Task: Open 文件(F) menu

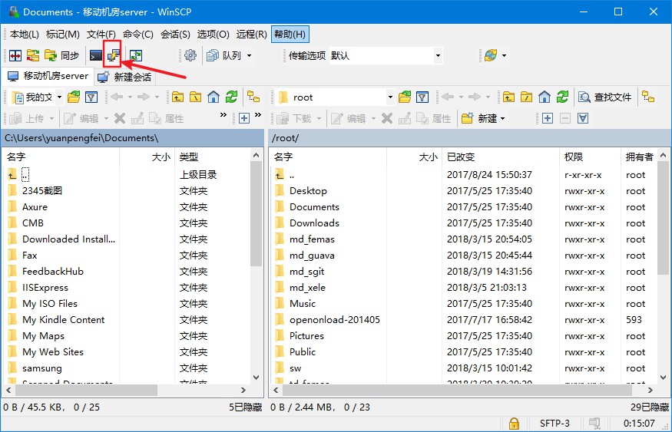Action: pos(101,35)
